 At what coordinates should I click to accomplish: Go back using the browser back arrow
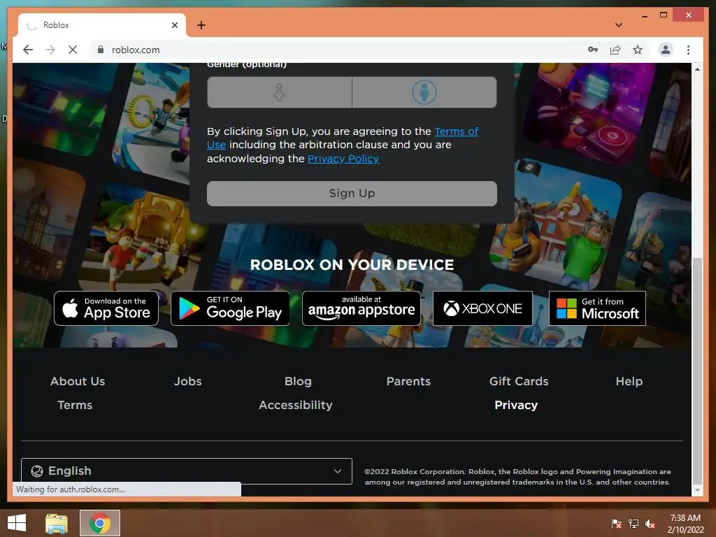(28, 50)
